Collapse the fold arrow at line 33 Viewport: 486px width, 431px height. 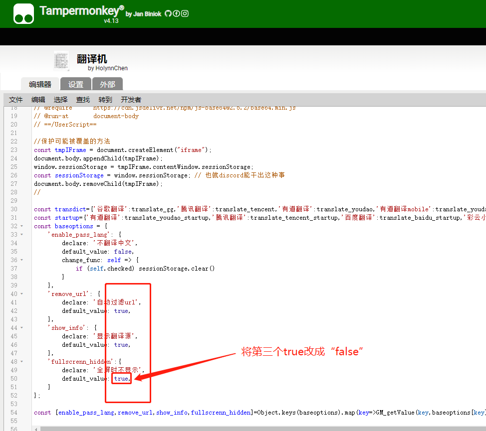[x=21, y=235]
